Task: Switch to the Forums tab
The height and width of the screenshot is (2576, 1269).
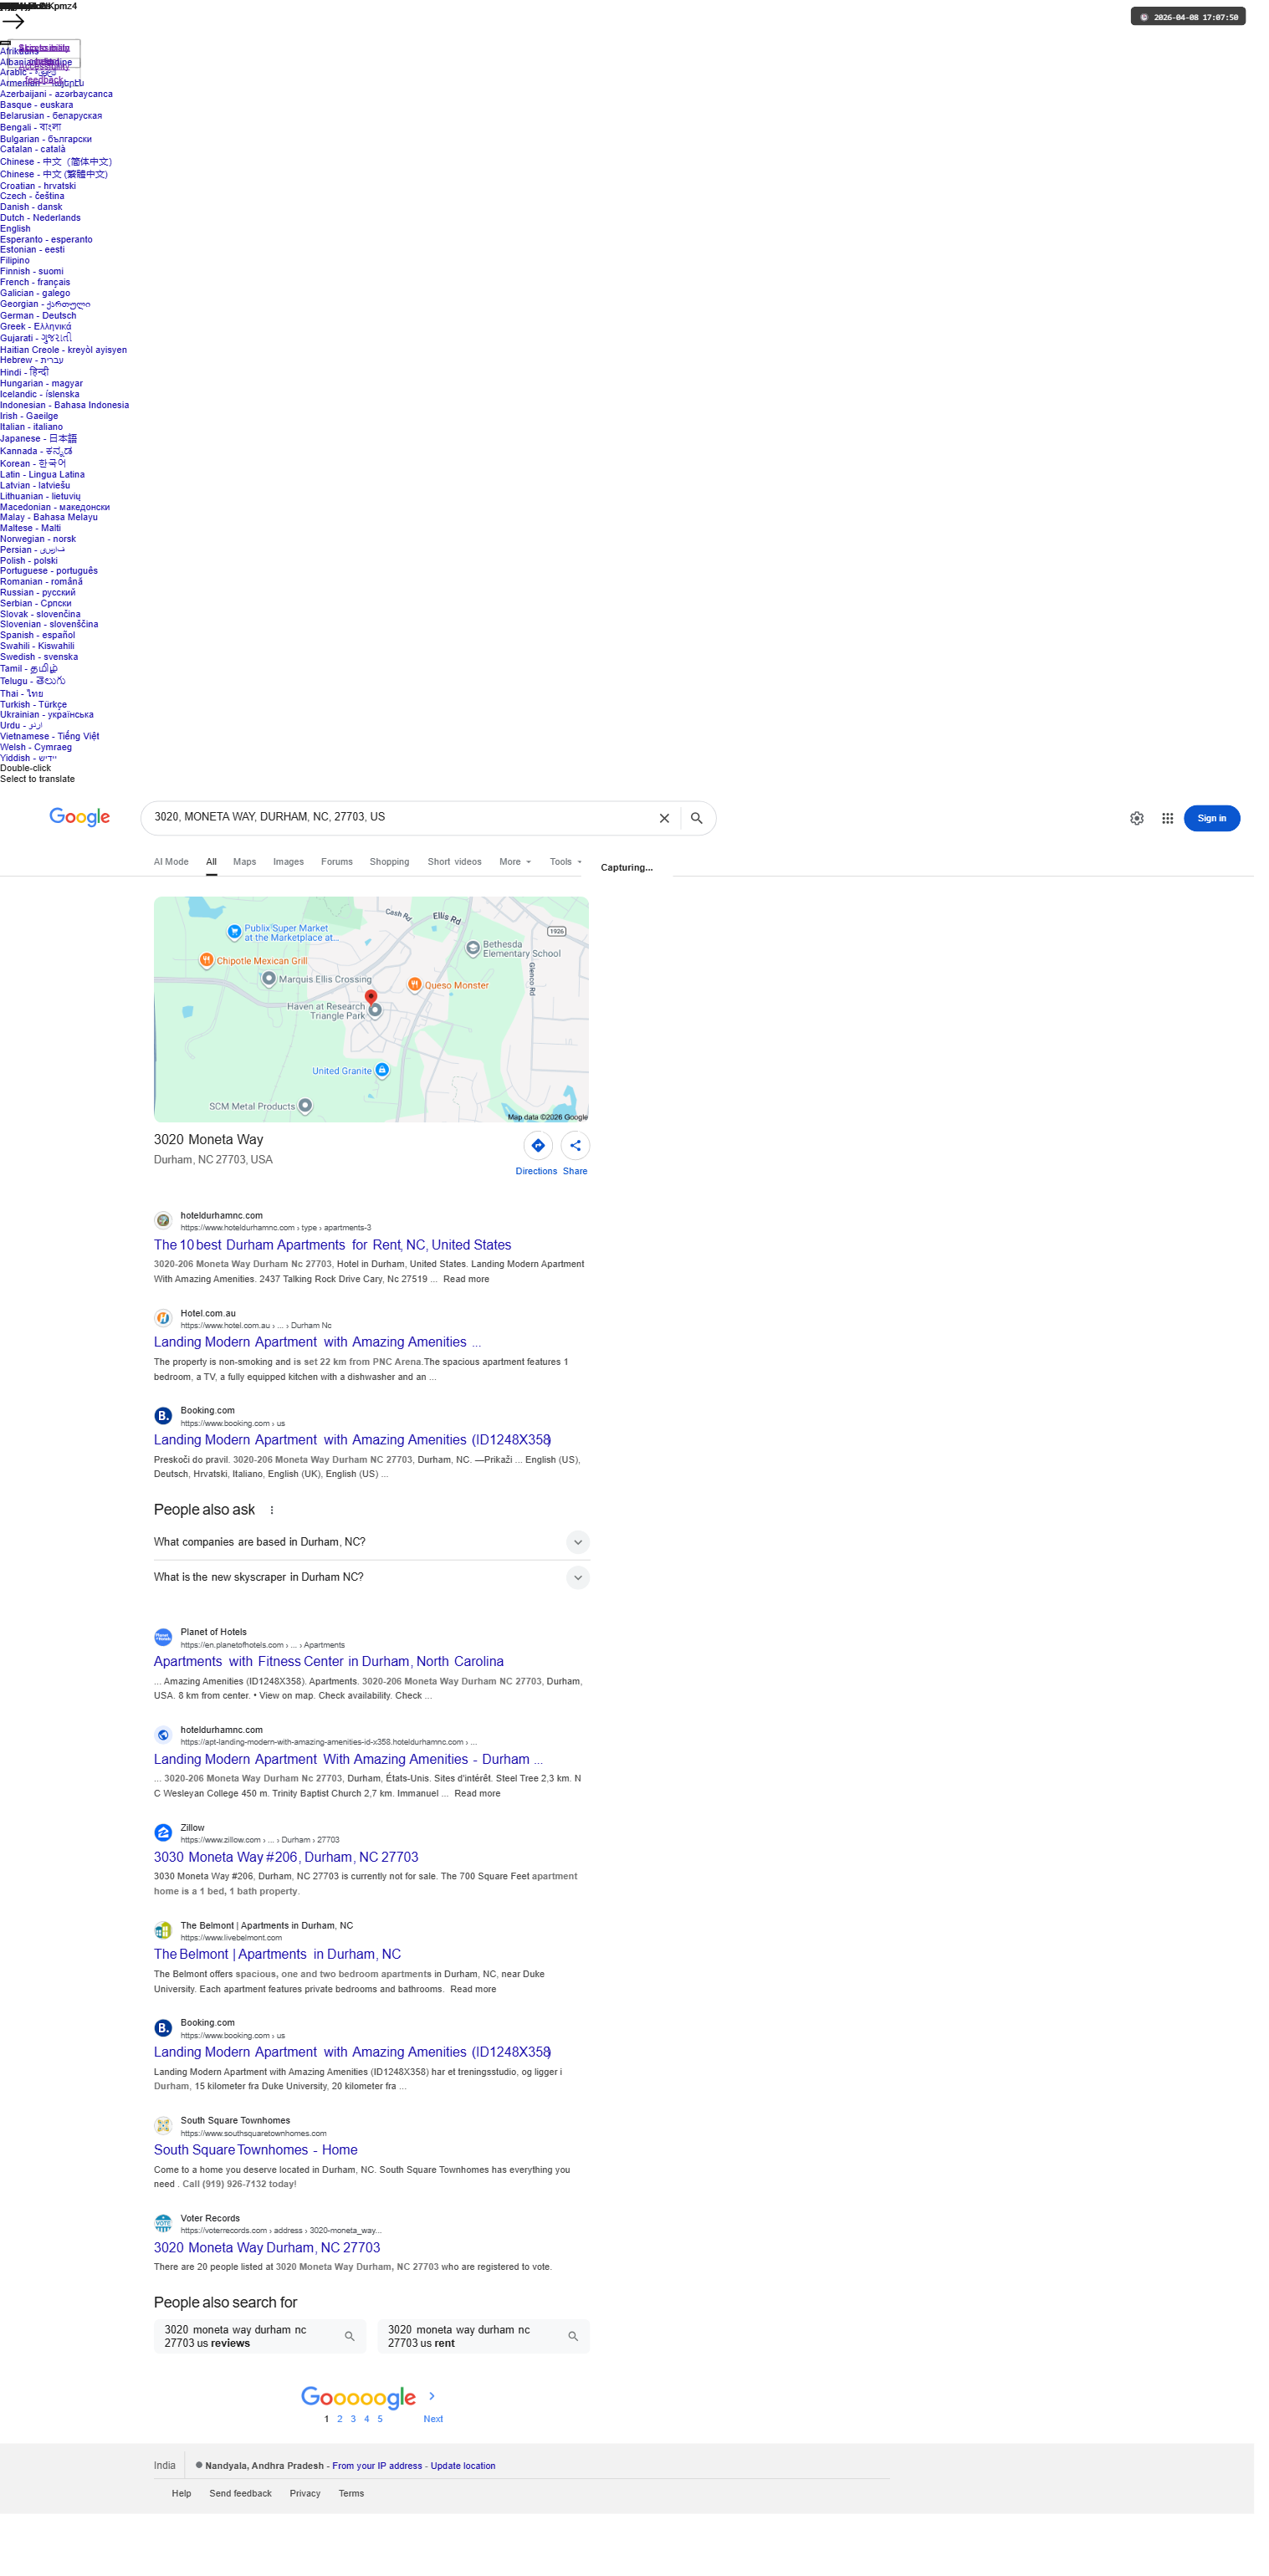Action: (337, 861)
